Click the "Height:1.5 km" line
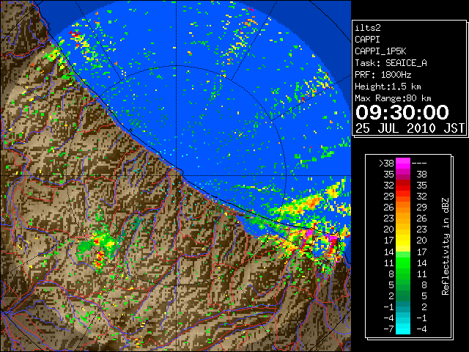Image resolution: width=469 pixels, height=352 pixels. click(x=388, y=87)
